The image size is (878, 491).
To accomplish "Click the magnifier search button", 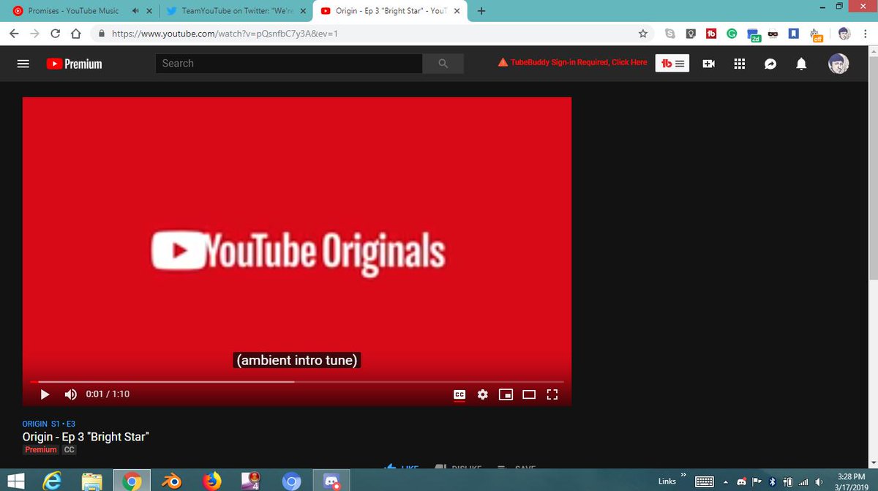I will tap(443, 64).
